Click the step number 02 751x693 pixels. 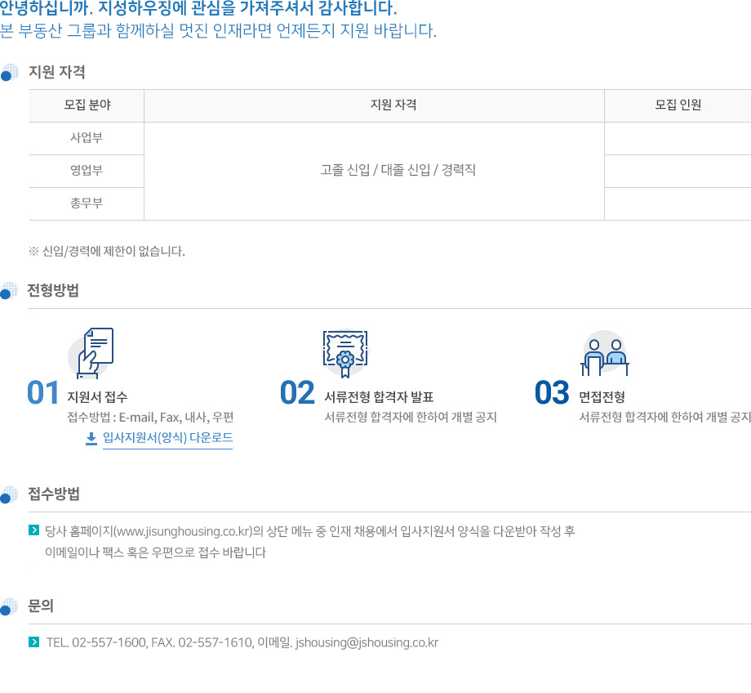[297, 392]
